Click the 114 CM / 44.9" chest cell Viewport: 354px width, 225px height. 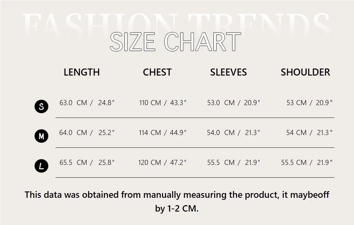coord(163,132)
